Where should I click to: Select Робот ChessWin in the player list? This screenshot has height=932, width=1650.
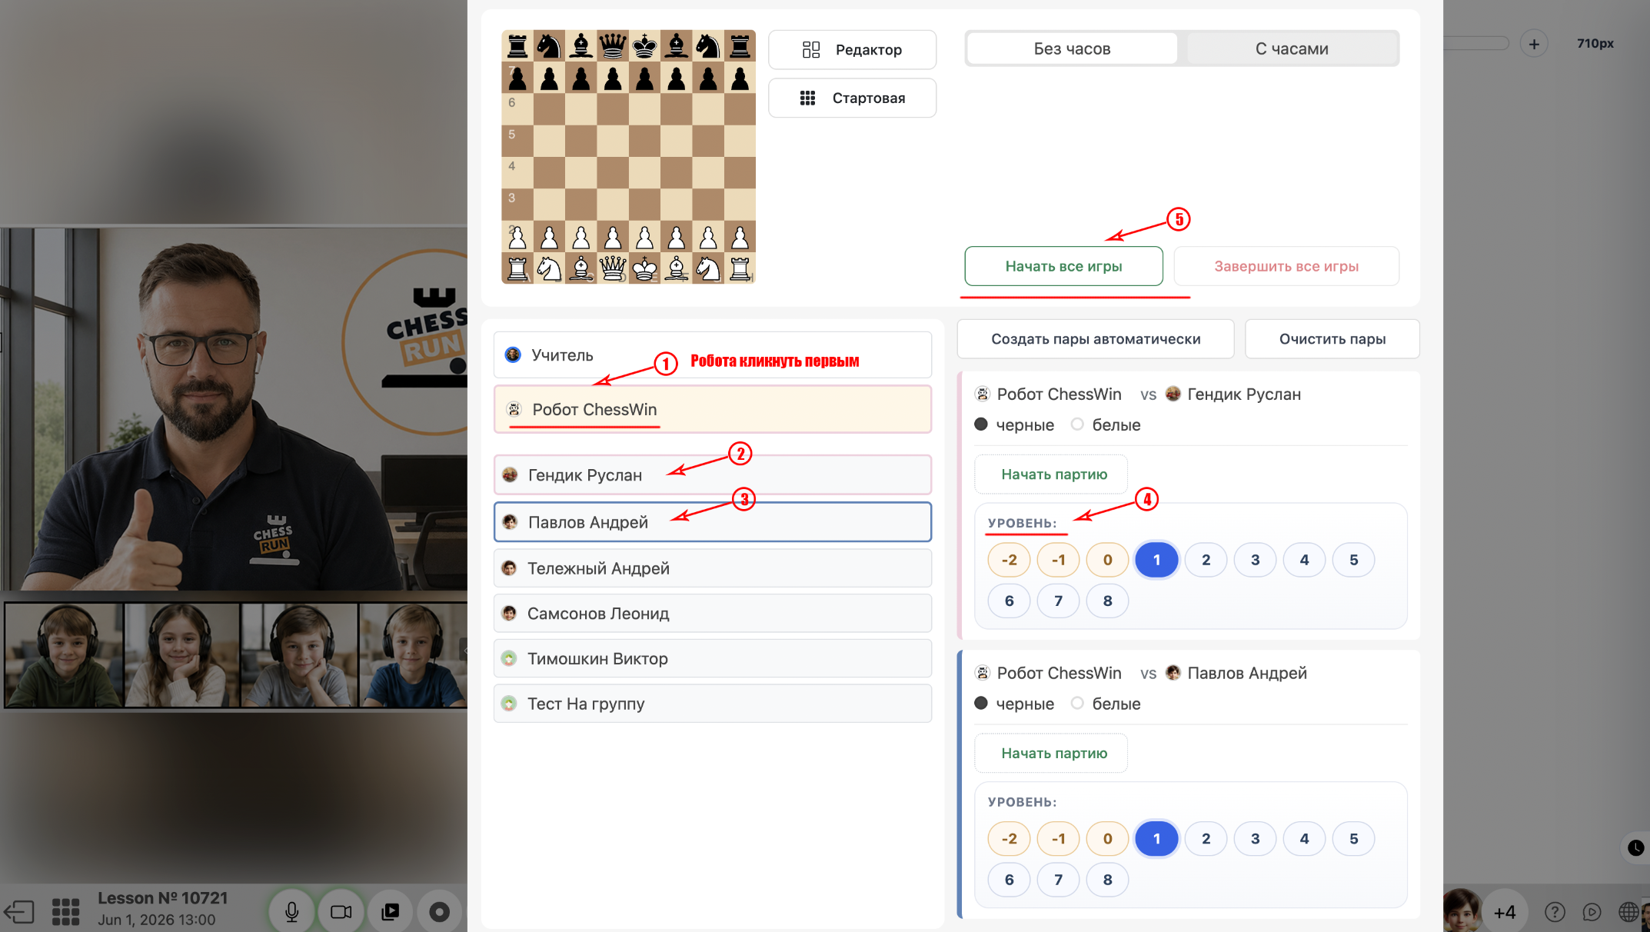coord(713,409)
